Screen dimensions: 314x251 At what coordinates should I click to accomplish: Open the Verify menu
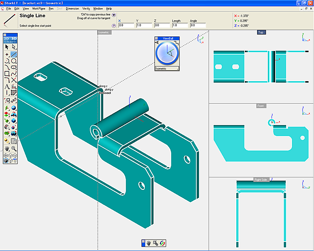(86, 8)
